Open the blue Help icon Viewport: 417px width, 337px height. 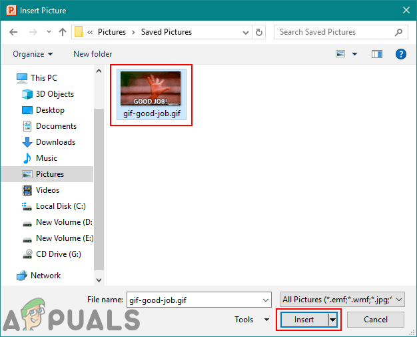[x=400, y=54]
